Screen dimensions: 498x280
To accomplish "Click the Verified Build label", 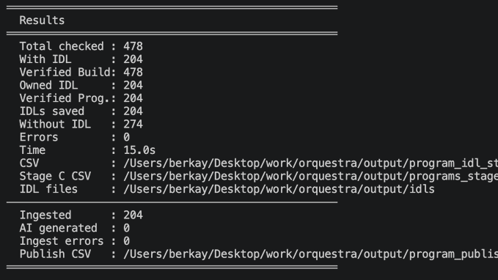I will [x=65, y=73].
